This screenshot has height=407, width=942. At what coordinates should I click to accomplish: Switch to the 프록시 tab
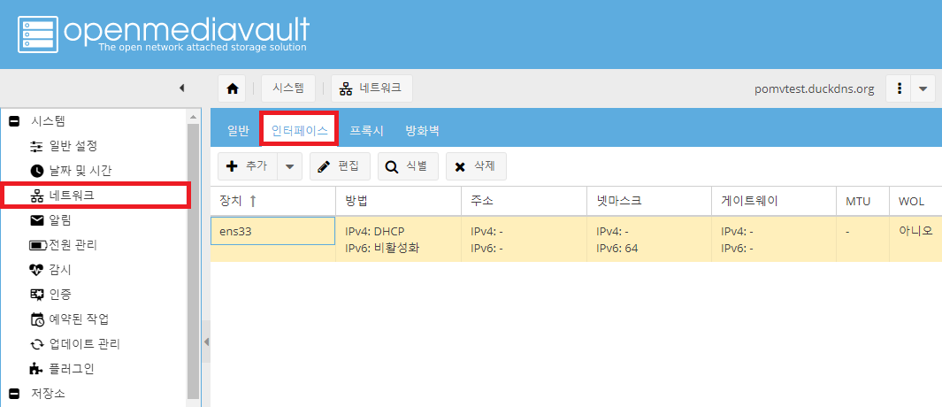pos(366,130)
